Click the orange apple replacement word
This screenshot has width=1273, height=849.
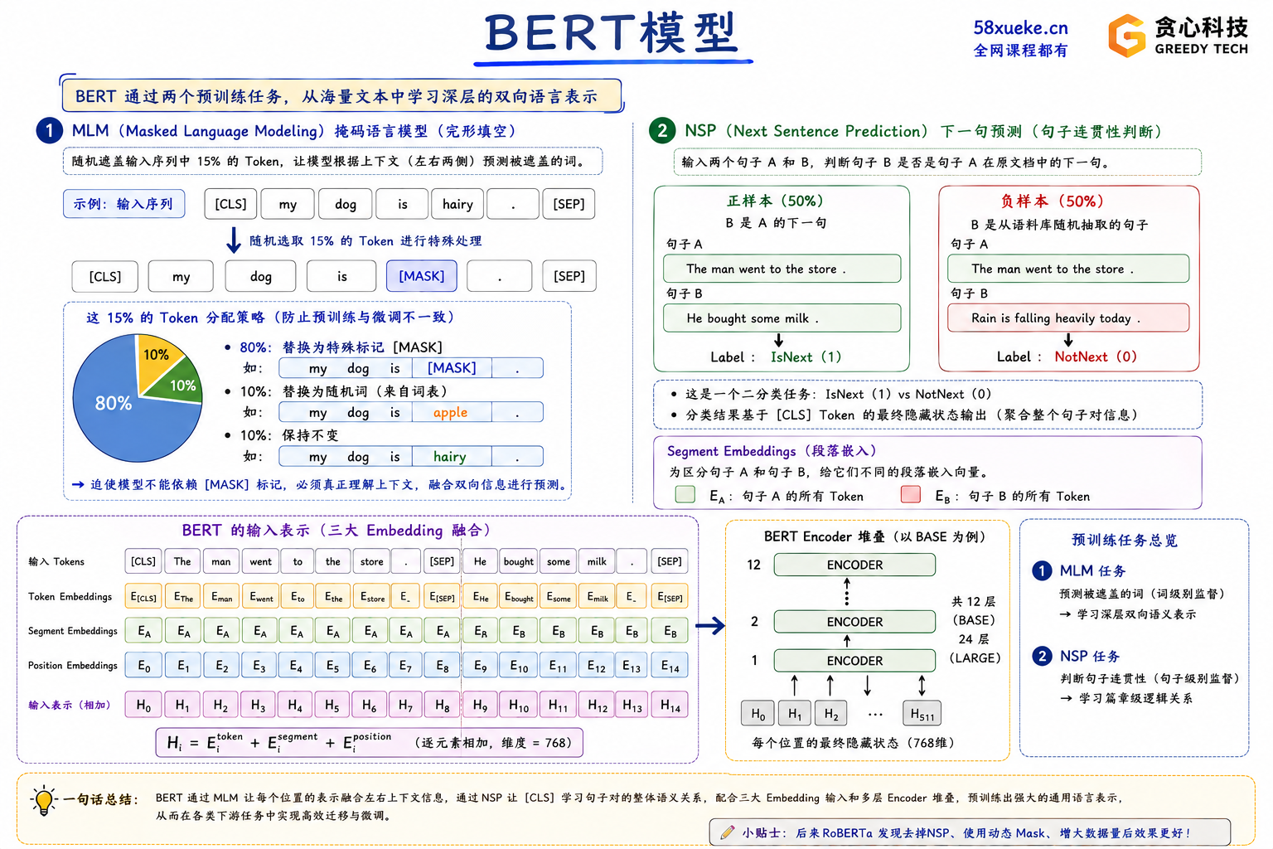[450, 412]
